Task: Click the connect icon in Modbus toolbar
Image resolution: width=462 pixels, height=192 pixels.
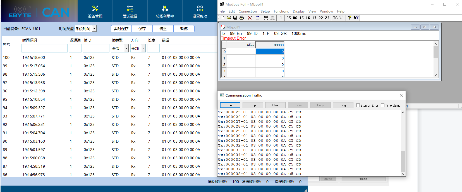Action: (x=266, y=18)
